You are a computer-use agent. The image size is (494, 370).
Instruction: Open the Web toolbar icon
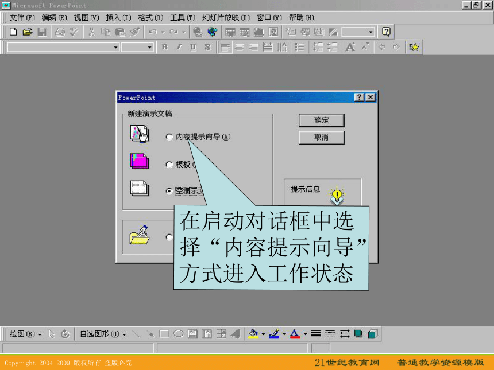click(213, 32)
